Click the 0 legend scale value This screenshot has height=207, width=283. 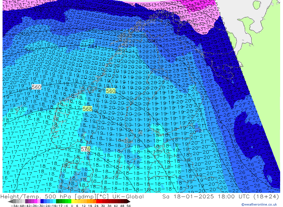(x=72, y=206)
